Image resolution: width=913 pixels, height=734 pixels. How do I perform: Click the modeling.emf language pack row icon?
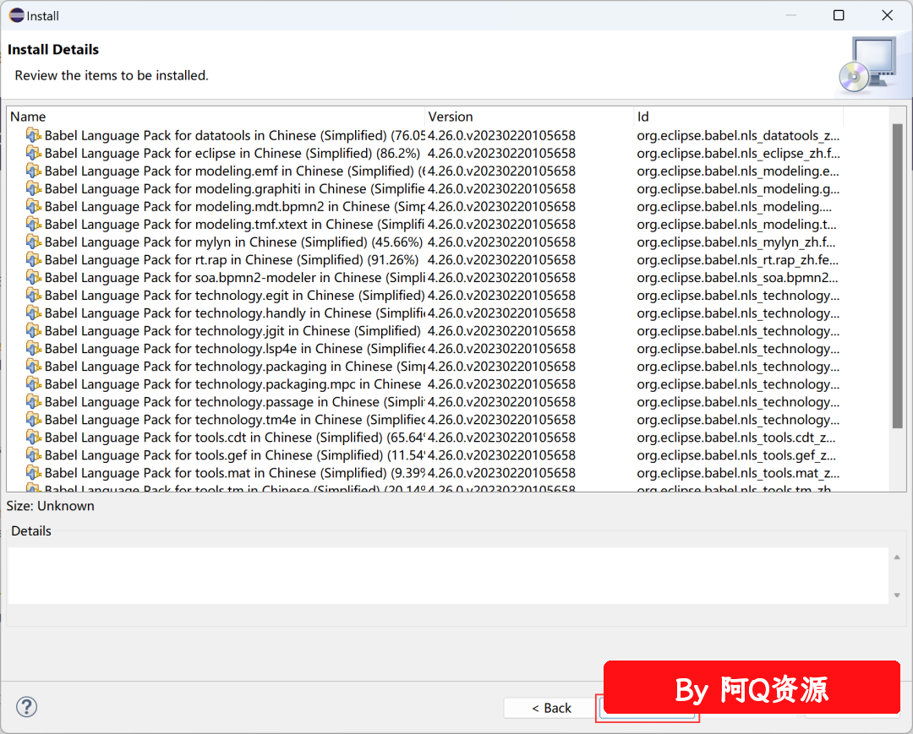click(x=34, y=171)
